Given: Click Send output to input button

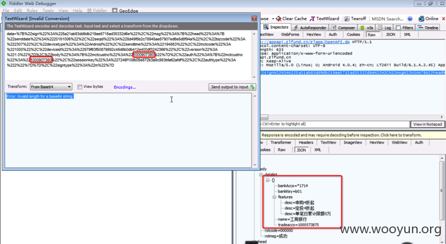Looking at the screenshot, I should pos(232,87).
